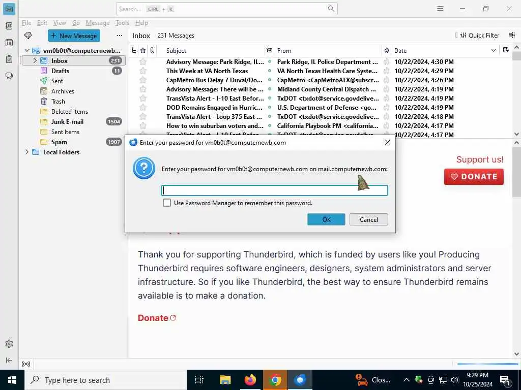Focus the Thunderbird search box
This screenshot has height=390, width=521.
(226, 9)
